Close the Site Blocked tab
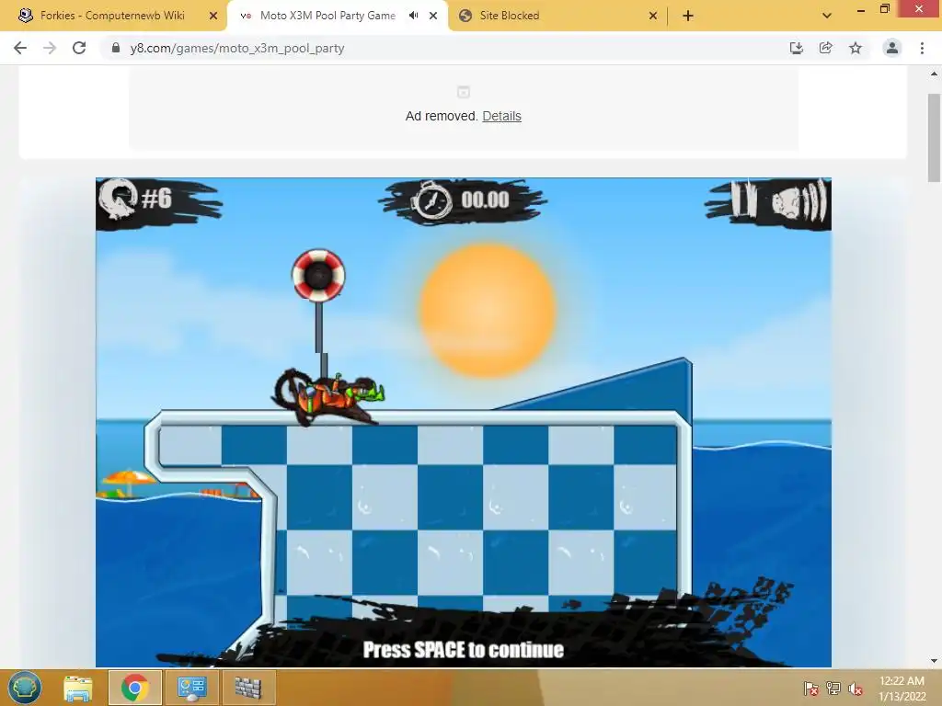Image resolution: width=942 pixels, height=706 pixels. [653, 16]
